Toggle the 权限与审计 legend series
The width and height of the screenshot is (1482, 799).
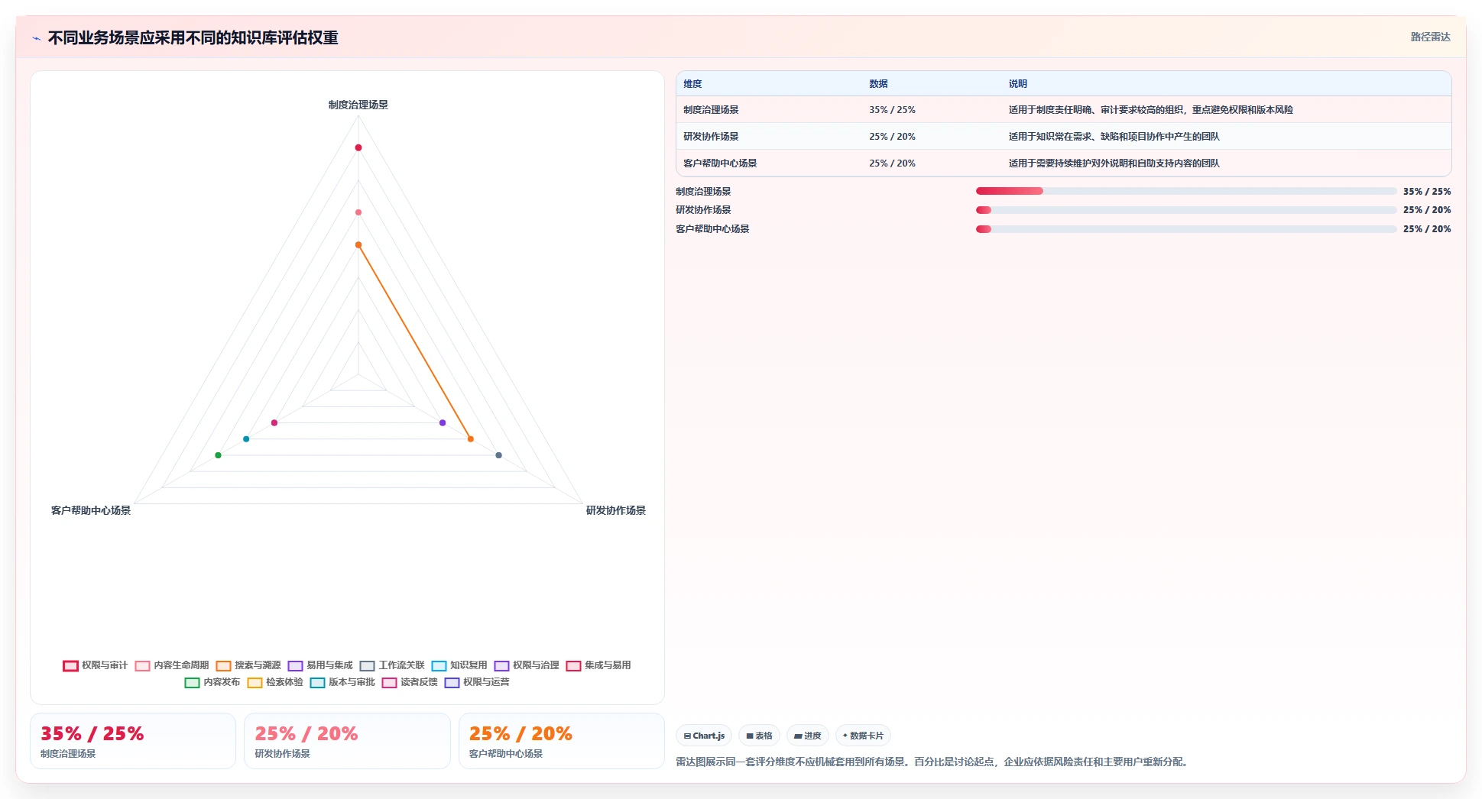tap(96, 665)
